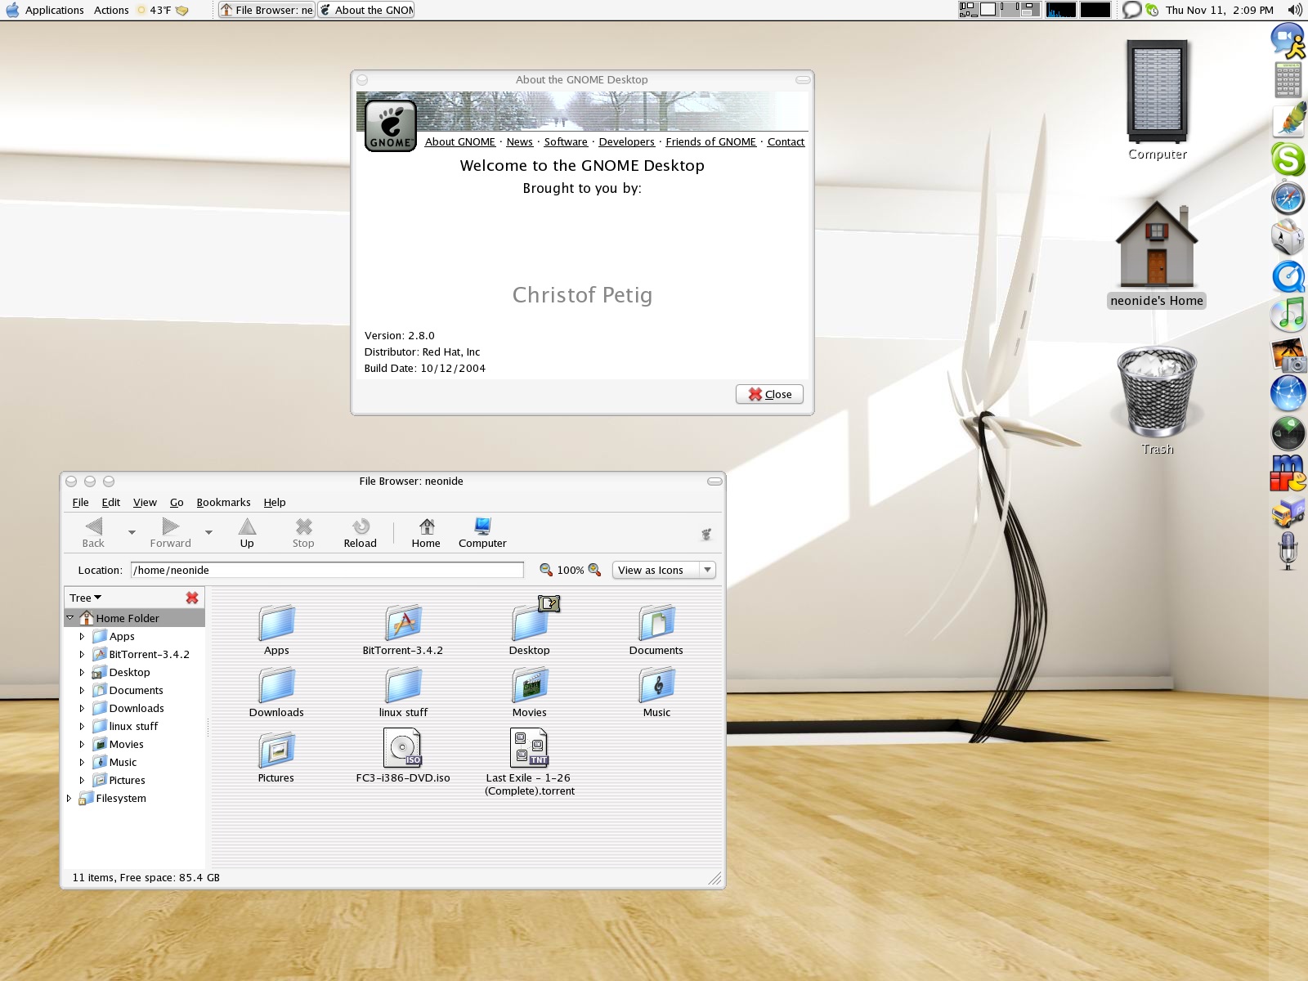
Task: Open the iChat video chat dock icon
Action: click(1288, 40)
